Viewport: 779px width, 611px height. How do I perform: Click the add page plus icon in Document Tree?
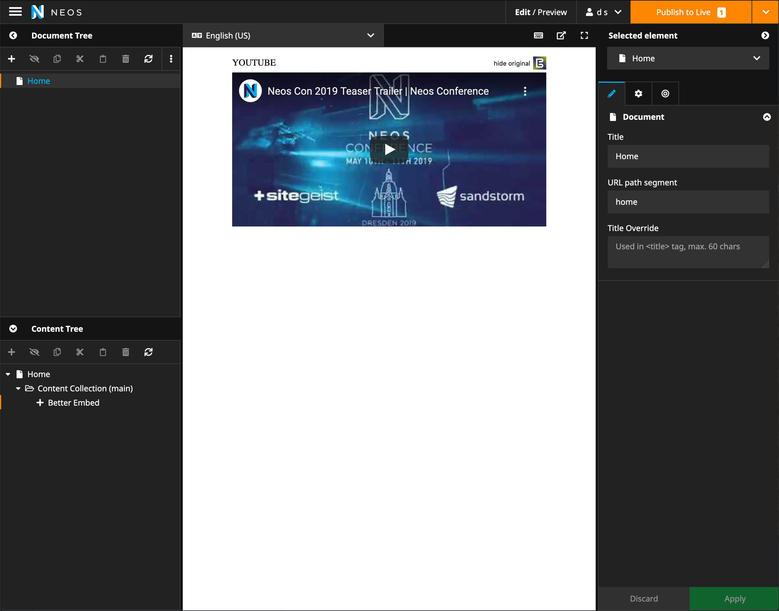tap(11, 59)
